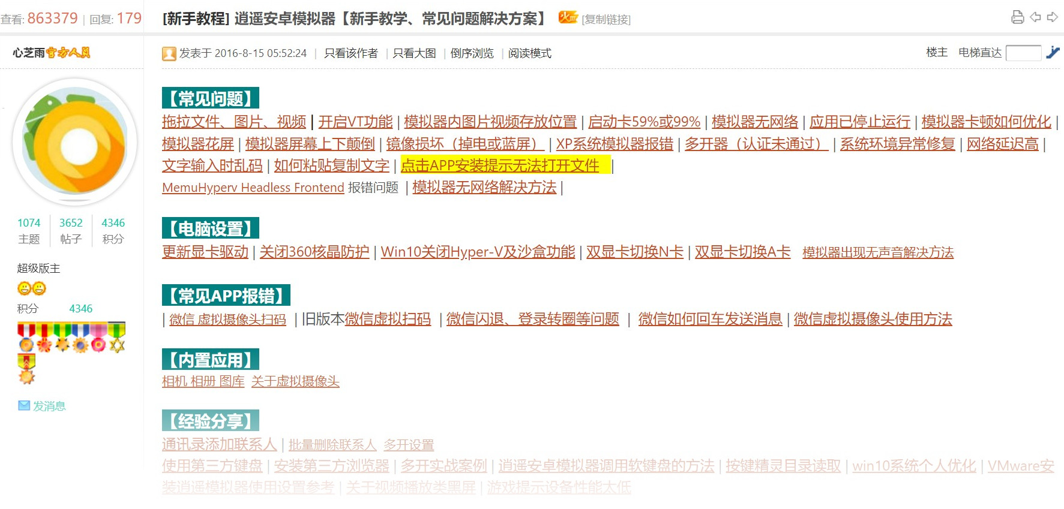This screenshot has width=1064, height=509.
Task: Open 微信闪退、登录转圈等问题 link
Action: pyautogui.click(x=533, y=319)
